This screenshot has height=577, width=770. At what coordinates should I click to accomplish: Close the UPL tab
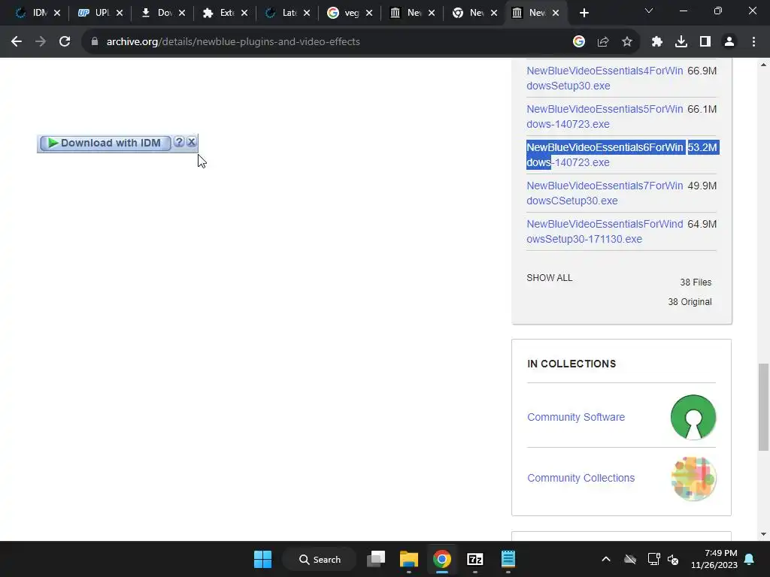pyautogui.click(x=120, y=14)
